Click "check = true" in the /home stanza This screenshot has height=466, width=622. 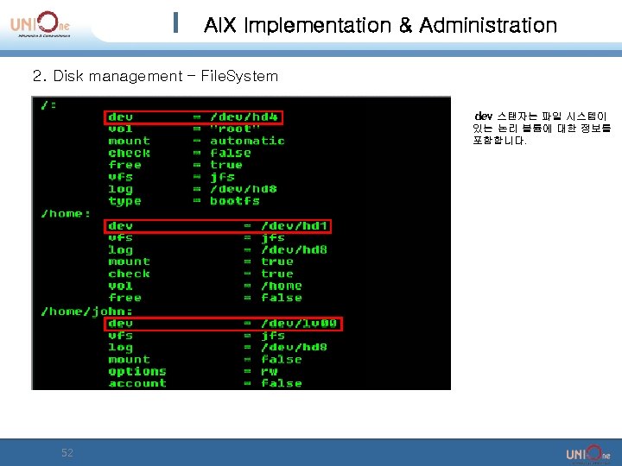click(x=200, y=274)
